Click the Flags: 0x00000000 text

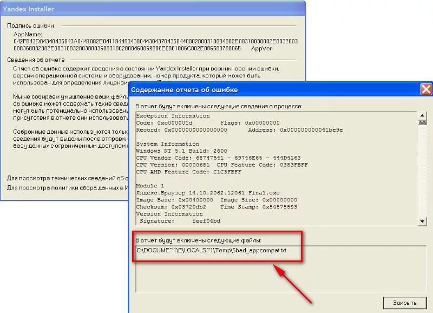click(250, 123)
